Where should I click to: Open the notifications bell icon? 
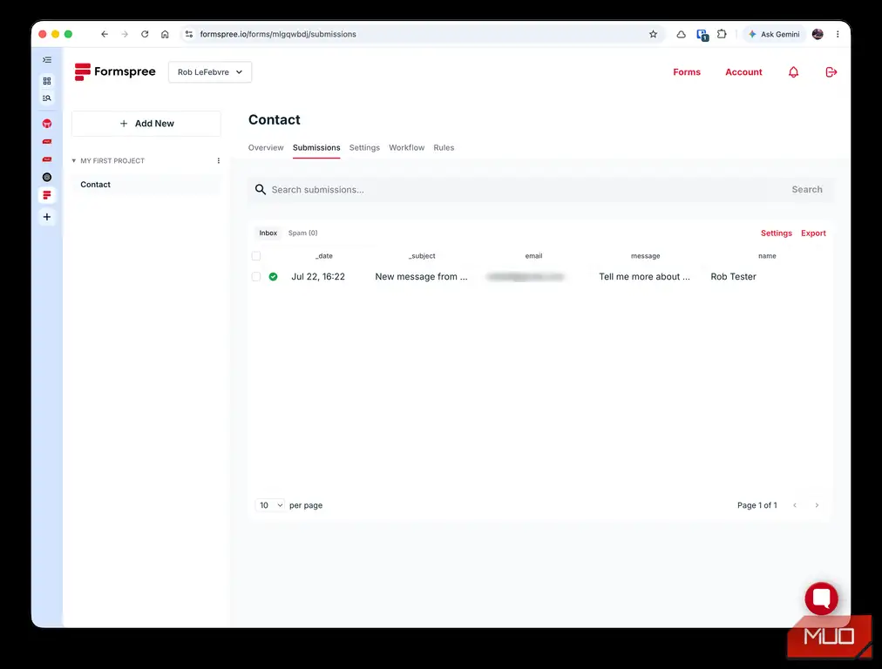793,72
